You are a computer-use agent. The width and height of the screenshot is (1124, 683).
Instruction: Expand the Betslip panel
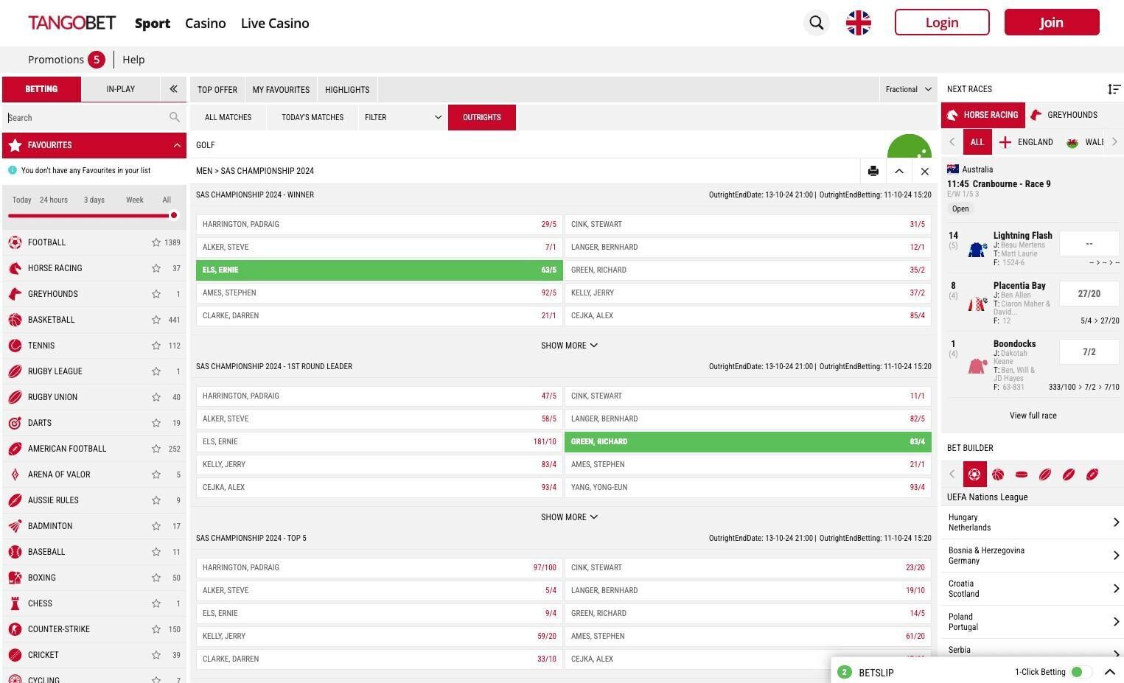pos(1109,672)
